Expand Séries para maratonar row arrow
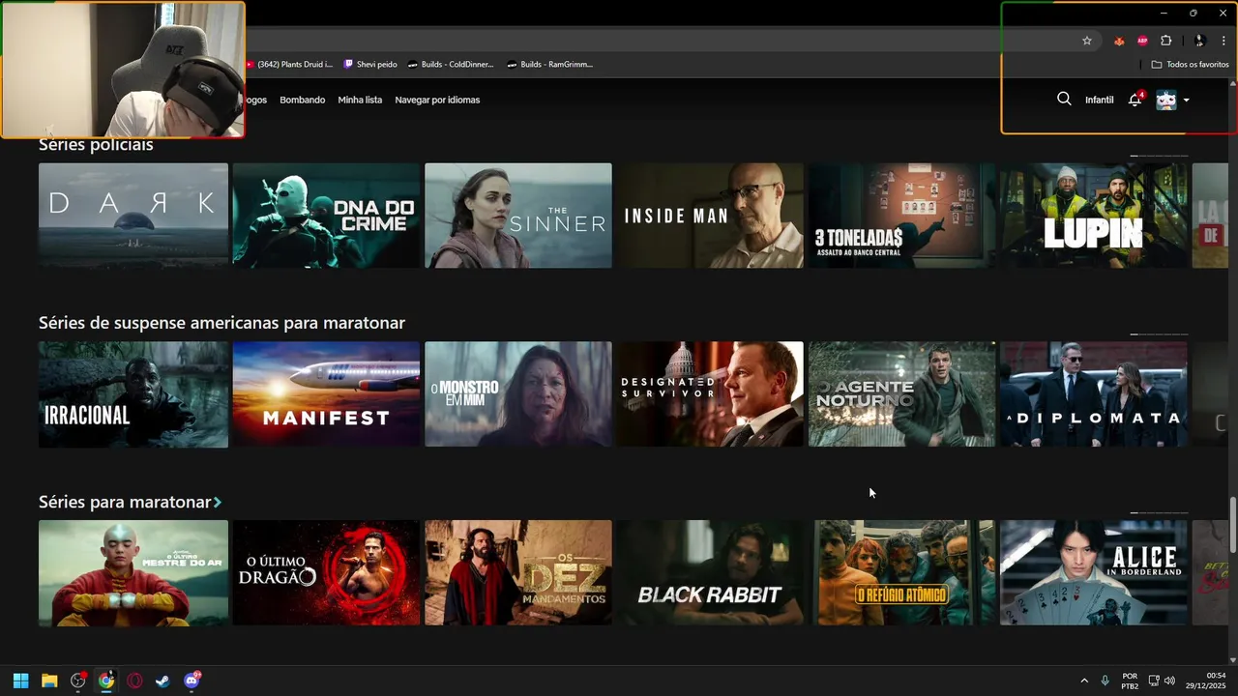 (x=218, y=503)
